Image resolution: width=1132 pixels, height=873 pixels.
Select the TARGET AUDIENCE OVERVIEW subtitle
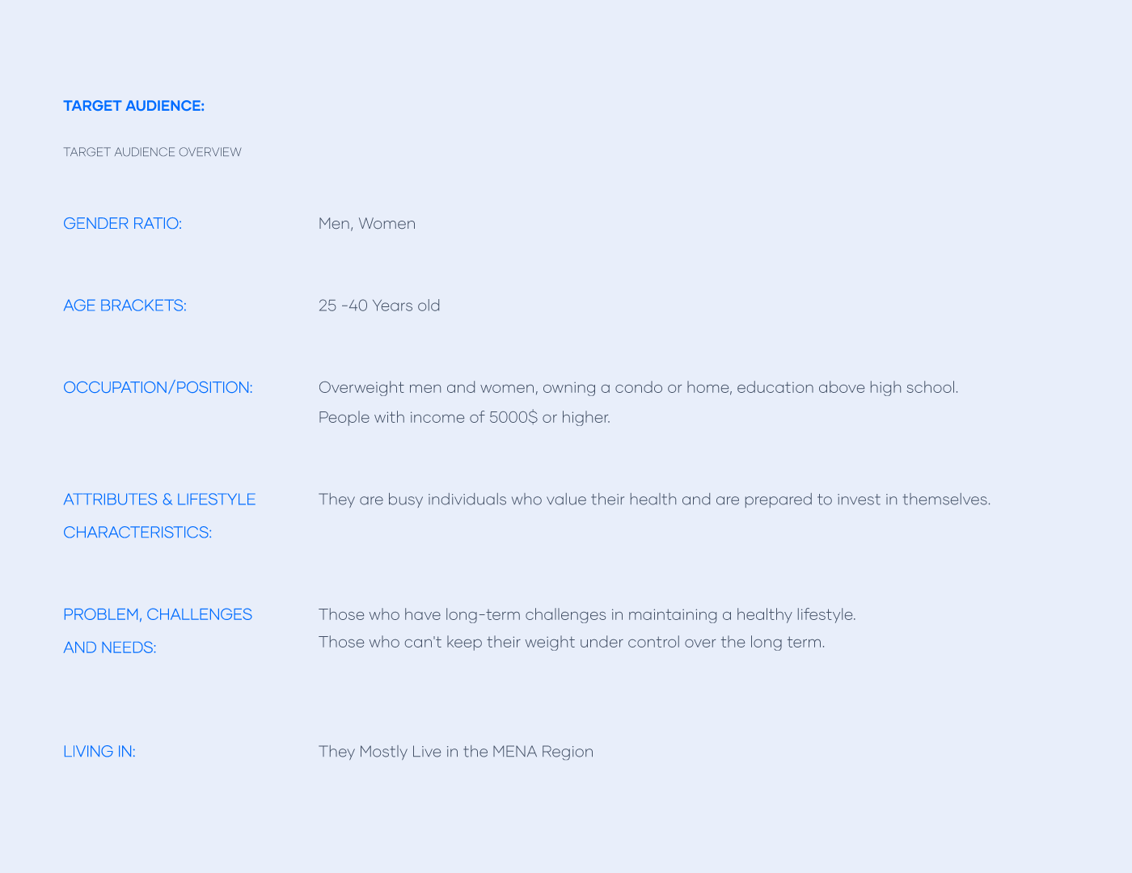click(152, 152)
